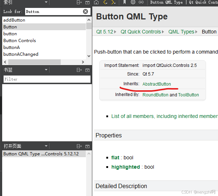This screenshot has height=196, width=218.
Task: Open the ToolButton link
Action: pos(189,95)
